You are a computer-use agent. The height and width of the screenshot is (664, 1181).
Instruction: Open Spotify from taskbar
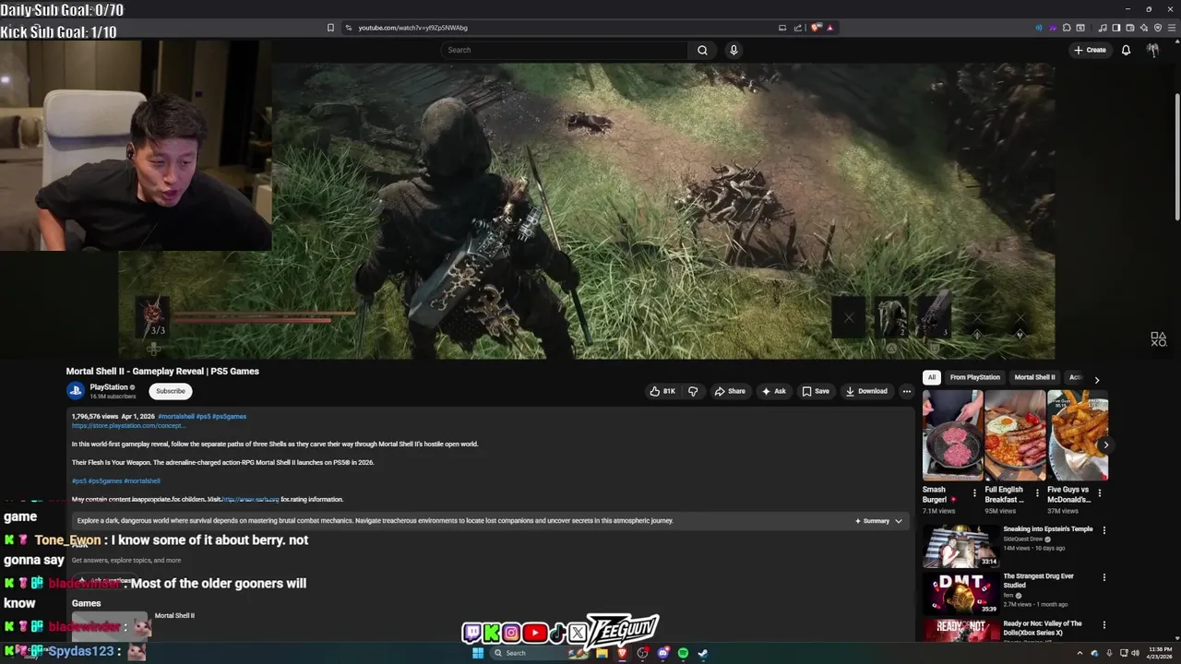(x=683, y=653)
